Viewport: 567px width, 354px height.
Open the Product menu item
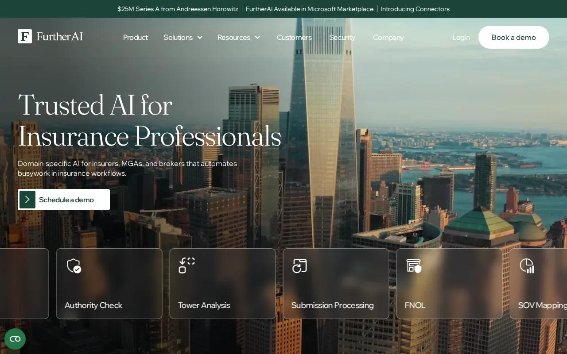[x=136, y=38]
